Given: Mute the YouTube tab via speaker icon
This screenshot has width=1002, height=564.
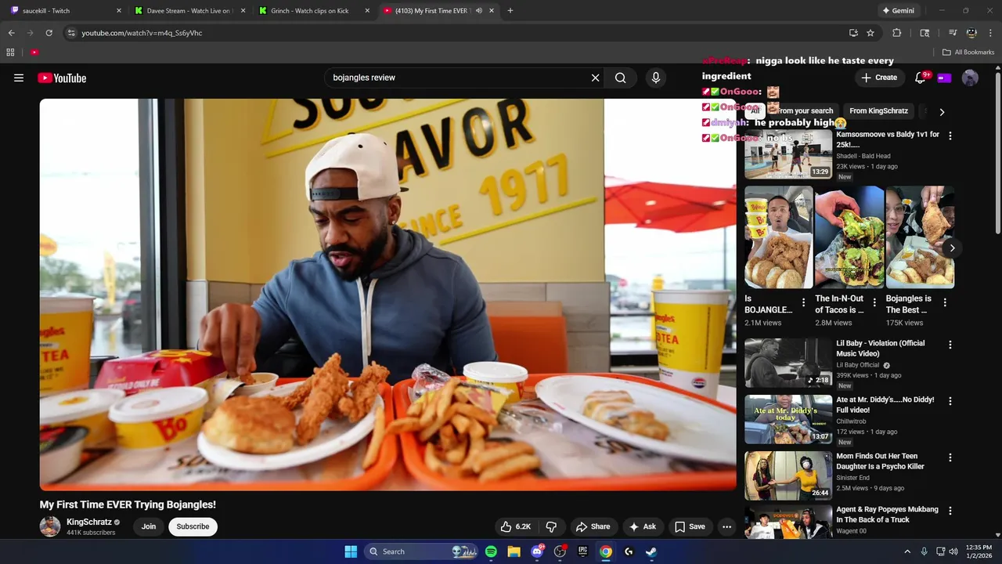Looking at the screenshot, I should pos(479,11).
